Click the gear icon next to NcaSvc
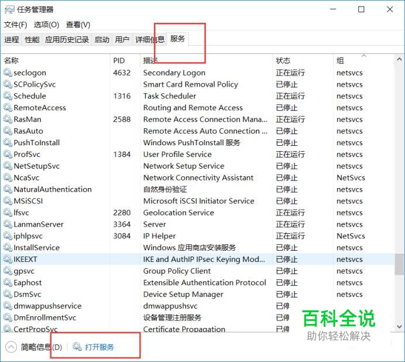This screenshot has width=405, height=362. click(8, 177)
